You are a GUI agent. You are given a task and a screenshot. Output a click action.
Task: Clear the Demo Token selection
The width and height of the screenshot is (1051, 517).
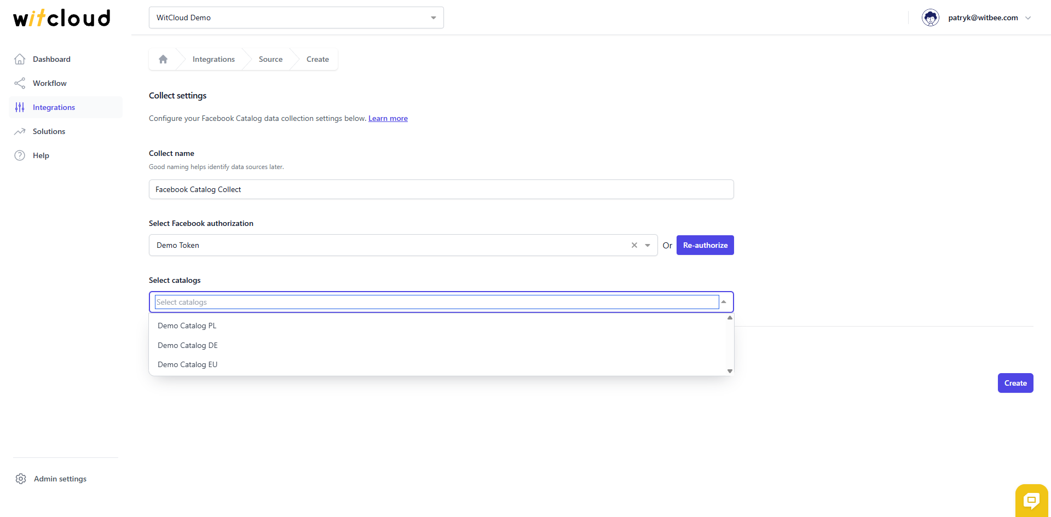point(634,245)
